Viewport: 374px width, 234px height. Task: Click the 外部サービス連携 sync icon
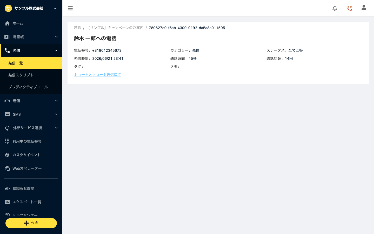point(7,128)
